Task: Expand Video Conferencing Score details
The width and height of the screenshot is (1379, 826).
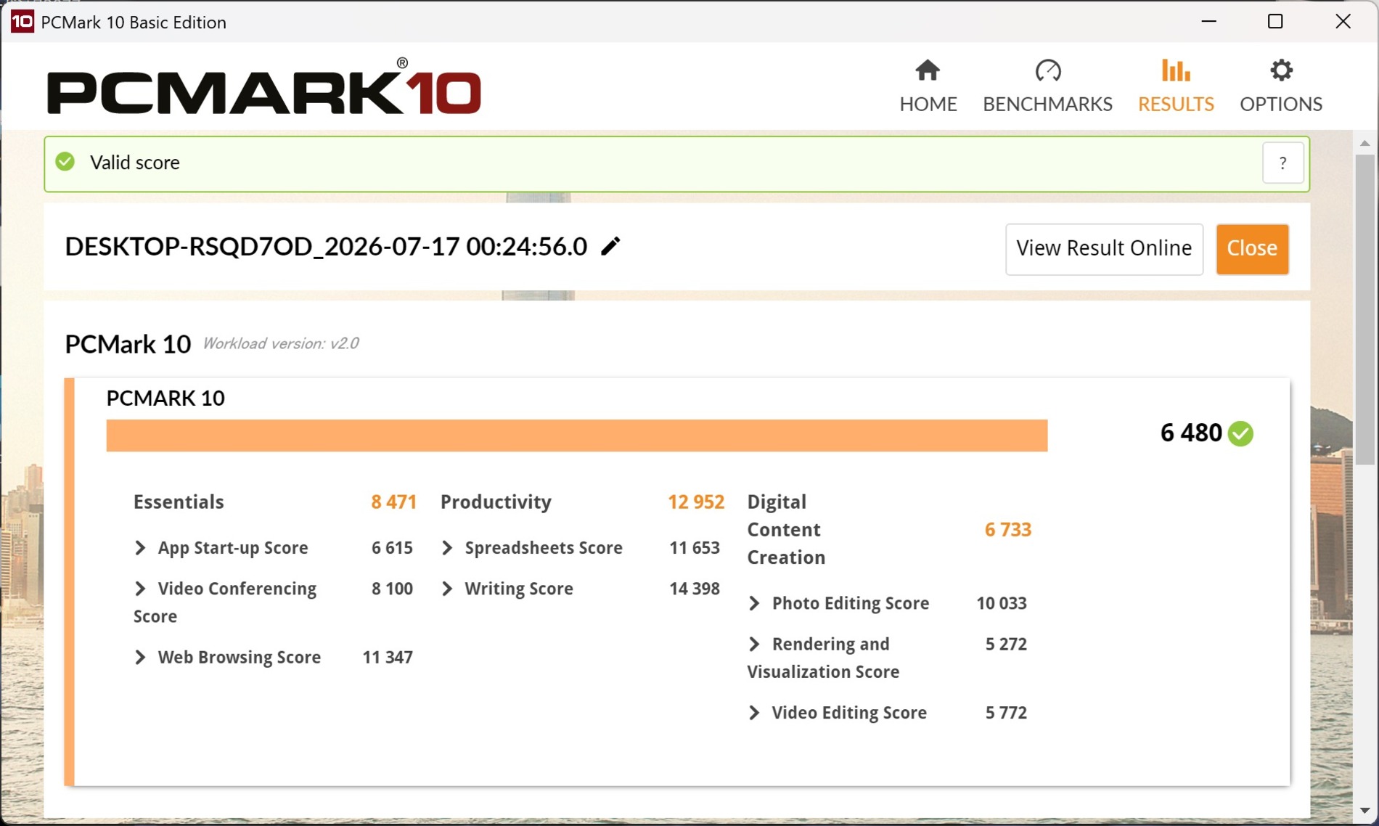Action: pos(140,589)
